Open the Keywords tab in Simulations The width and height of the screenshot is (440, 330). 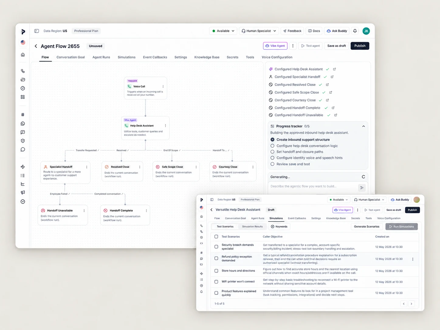click(x=279, y=226)
